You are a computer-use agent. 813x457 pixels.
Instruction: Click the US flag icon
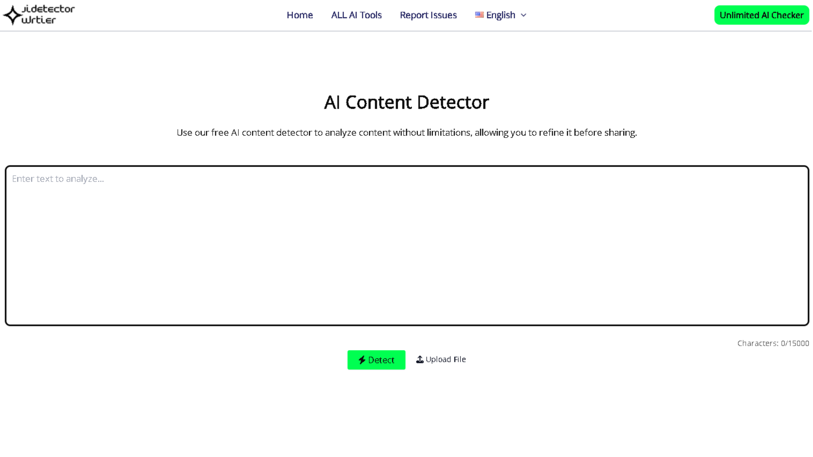coord(479,15)
